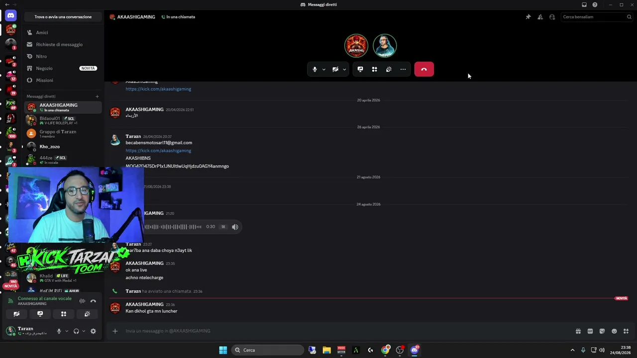This screenshot has height=358, width=637.
Task: Adjust the voice message volume speaker
Action: coord(235,227)
